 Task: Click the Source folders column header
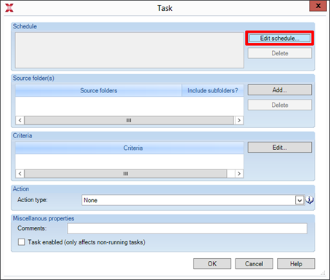98,90
